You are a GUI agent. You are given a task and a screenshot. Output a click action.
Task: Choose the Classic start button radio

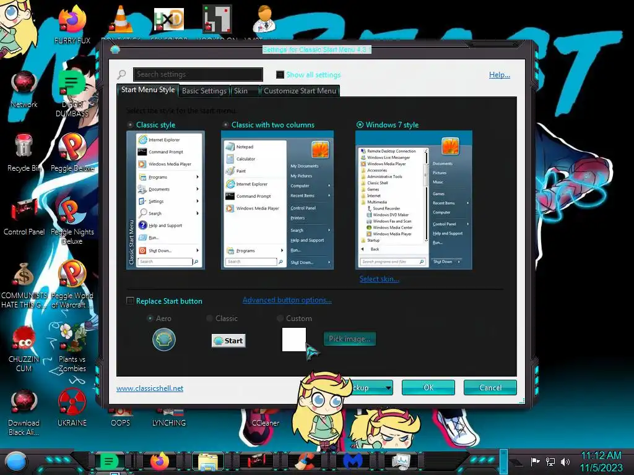pos(209,319)
